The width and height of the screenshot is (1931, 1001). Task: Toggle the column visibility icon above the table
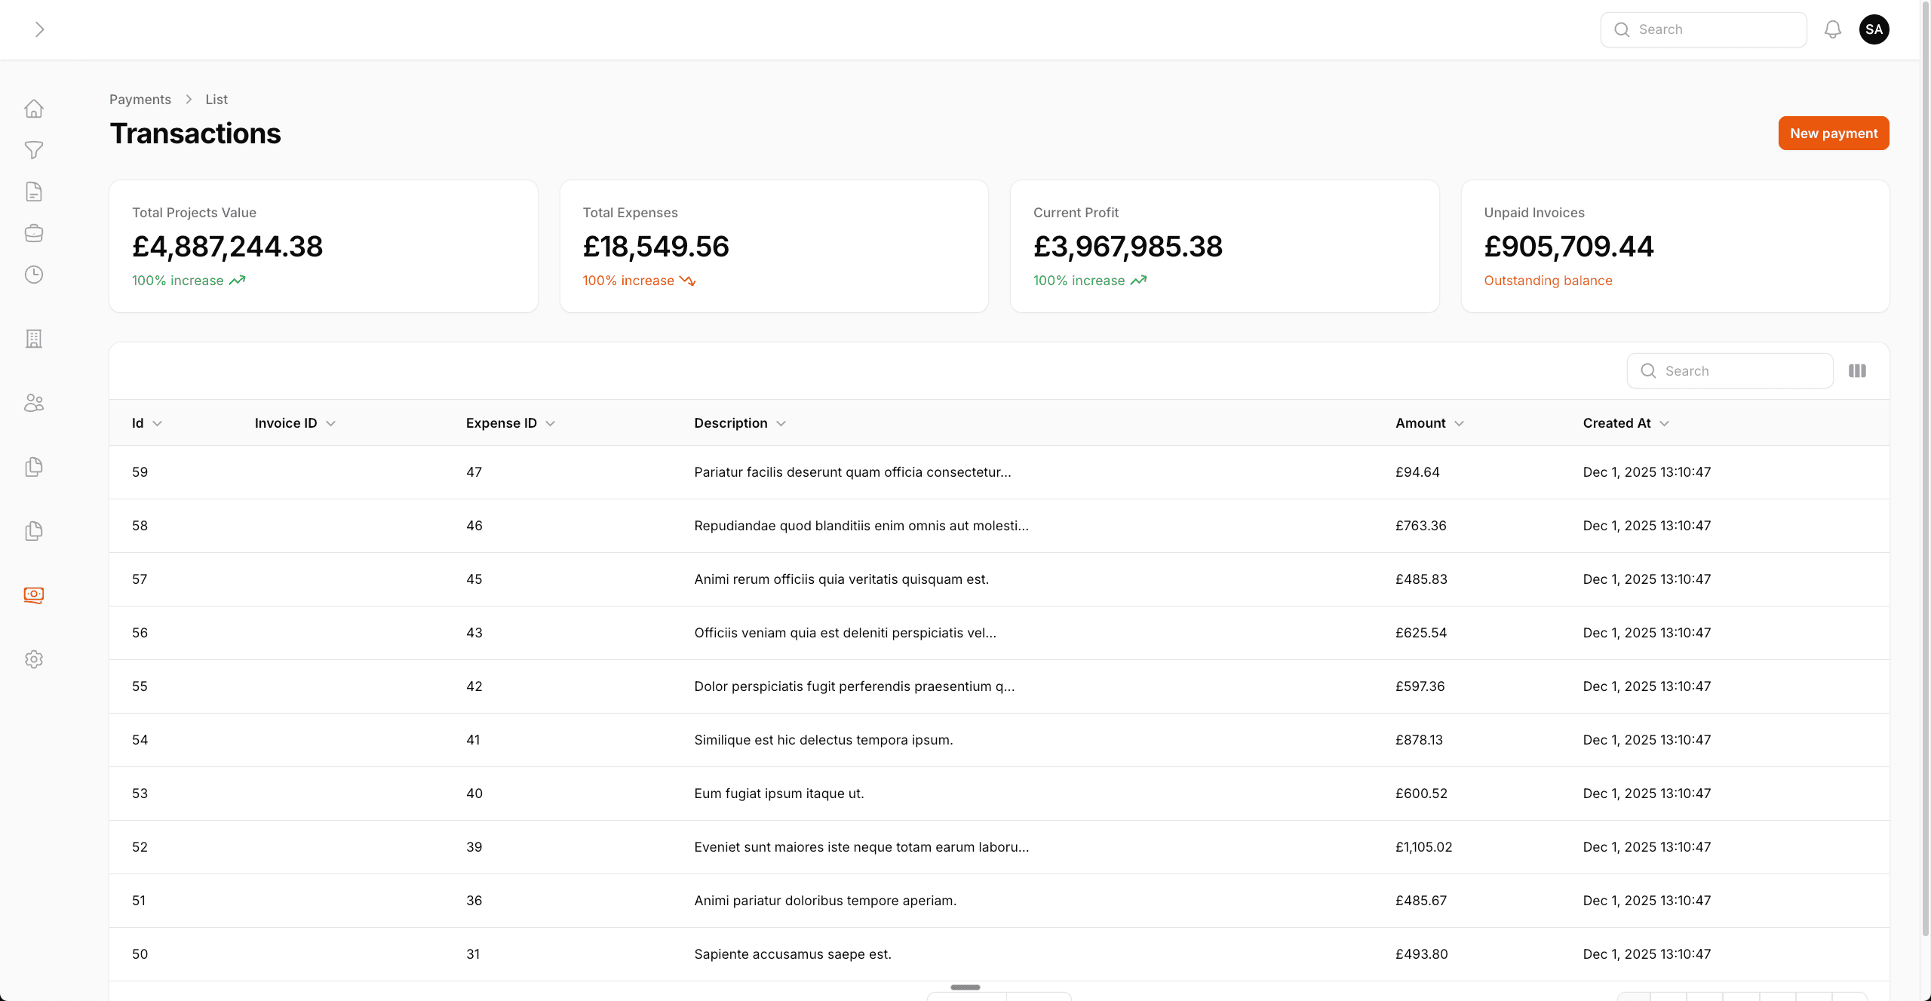(1858, 370)
